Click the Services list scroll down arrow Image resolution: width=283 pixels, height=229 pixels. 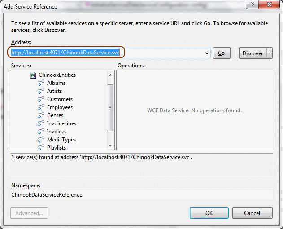point(110,145)
